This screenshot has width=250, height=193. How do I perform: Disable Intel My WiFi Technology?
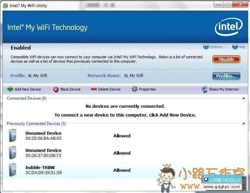pos(226,59)
